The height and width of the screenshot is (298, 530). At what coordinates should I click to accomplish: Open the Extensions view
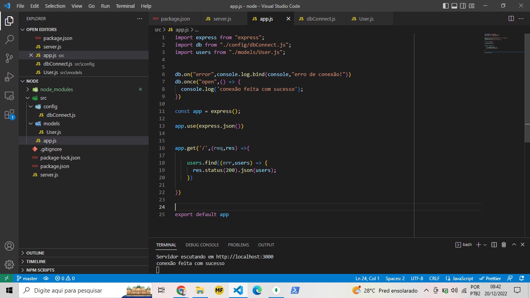[9, 114]
